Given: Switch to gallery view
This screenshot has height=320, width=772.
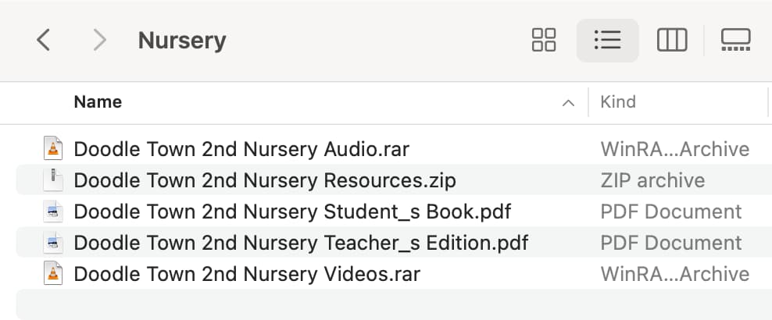Looking at the screenshot, I should [x=735, y=40].
